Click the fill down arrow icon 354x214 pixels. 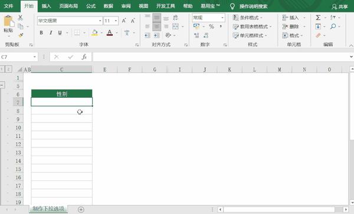(x=318, y=27)
